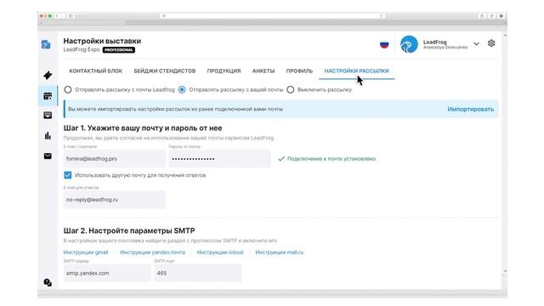Click the browser sidebar toggle icon
Image resolution: width=544 pixels, height=306 pixels.
71,16
